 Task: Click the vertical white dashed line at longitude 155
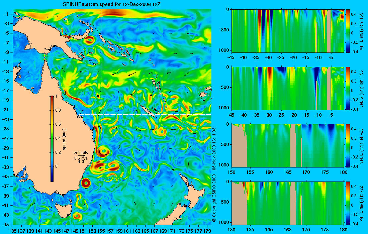[x=101, y=117]
